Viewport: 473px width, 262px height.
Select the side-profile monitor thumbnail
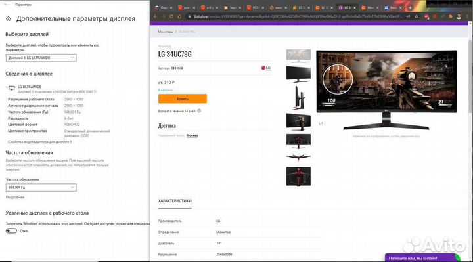tap(298, 97)
